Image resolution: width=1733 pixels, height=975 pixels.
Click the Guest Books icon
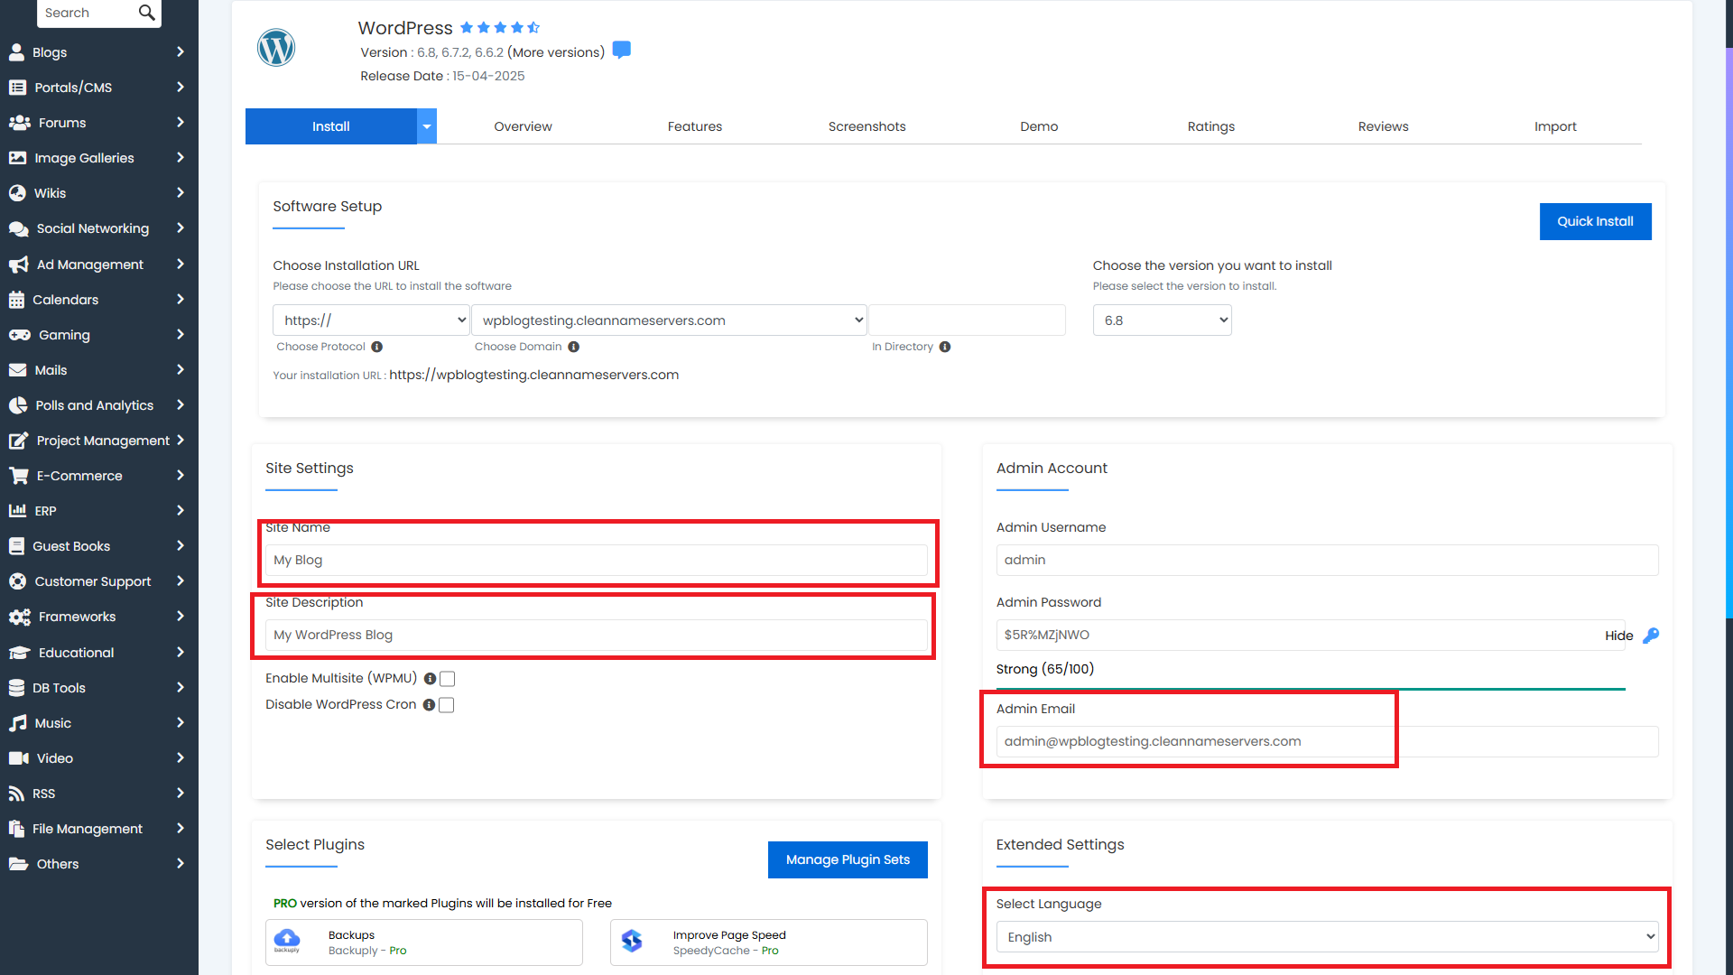click(16, 546)
